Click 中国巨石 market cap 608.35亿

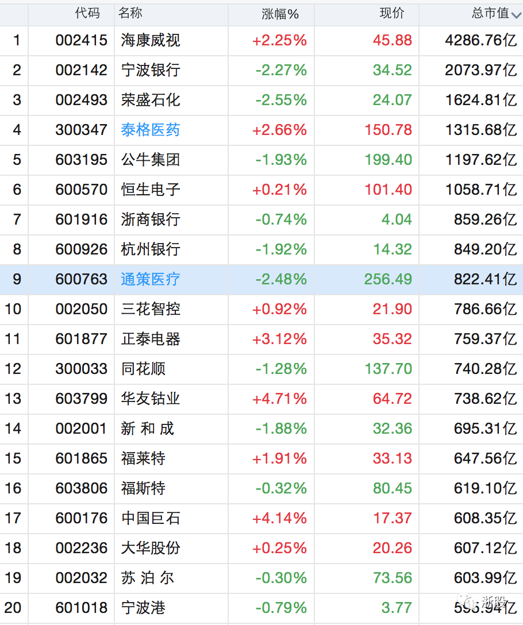[485, 518]
